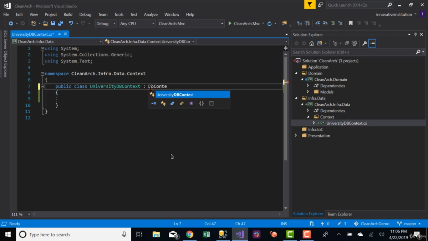This screenshot has width=428, height=241.
Task: Go to Home in Solution Explorer
Action: pos(312,44)
